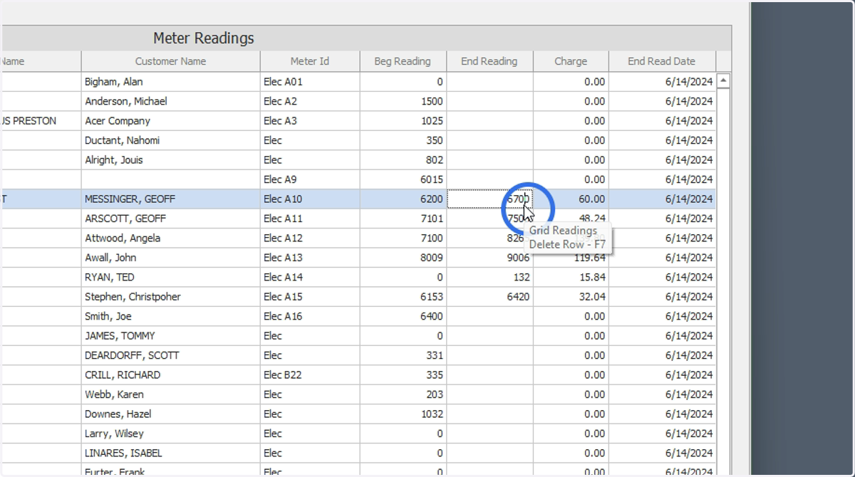
Task: Click end reading 6420
Action: point(518,297)
